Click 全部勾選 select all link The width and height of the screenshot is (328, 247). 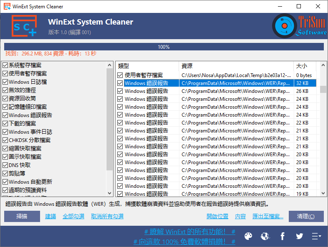pos(73,216)
